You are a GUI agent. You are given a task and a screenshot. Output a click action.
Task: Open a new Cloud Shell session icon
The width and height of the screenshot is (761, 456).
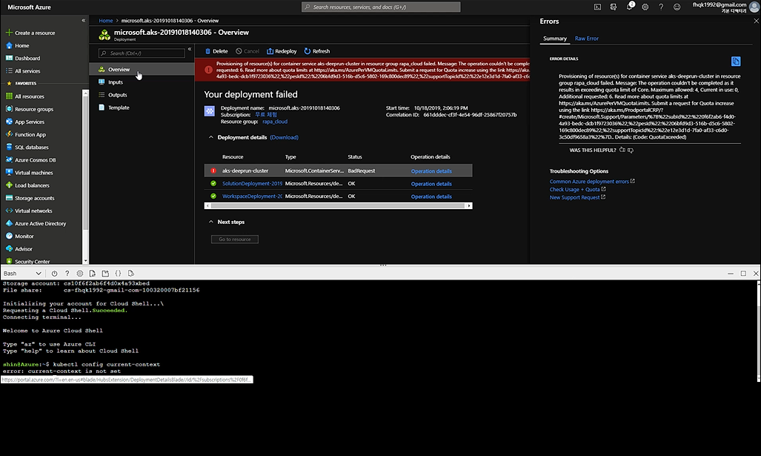[105, 274]
